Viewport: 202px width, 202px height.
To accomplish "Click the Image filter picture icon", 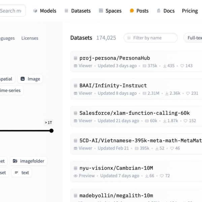I will coord(23,79).
